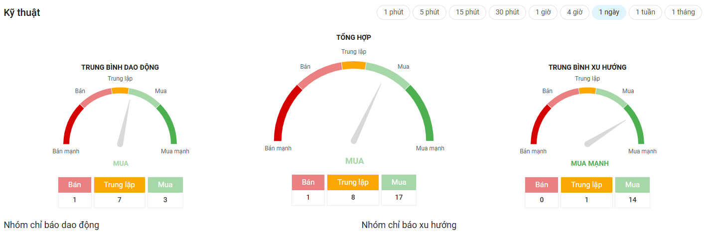The image size is (704, 232).
Task: Select the 1 ngày timeframe
Action: (x=609, y=12)
